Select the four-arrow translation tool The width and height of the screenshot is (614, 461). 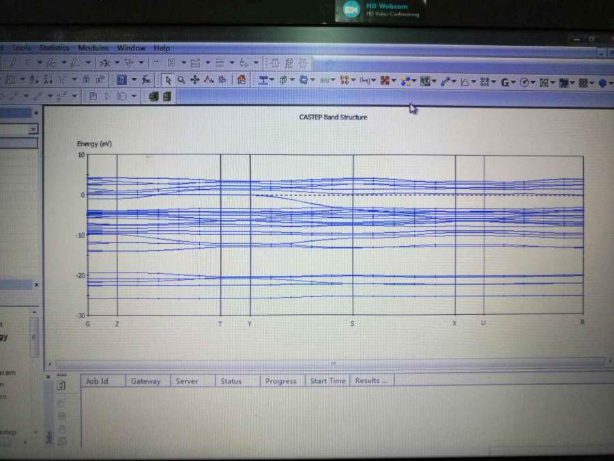pyautogui.click(x=194, y=80)
